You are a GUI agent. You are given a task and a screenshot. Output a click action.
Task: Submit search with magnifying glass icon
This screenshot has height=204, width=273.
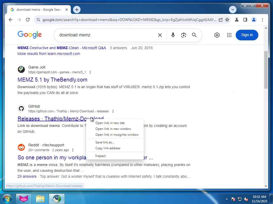pyautogui.click(x=194, y=35)
